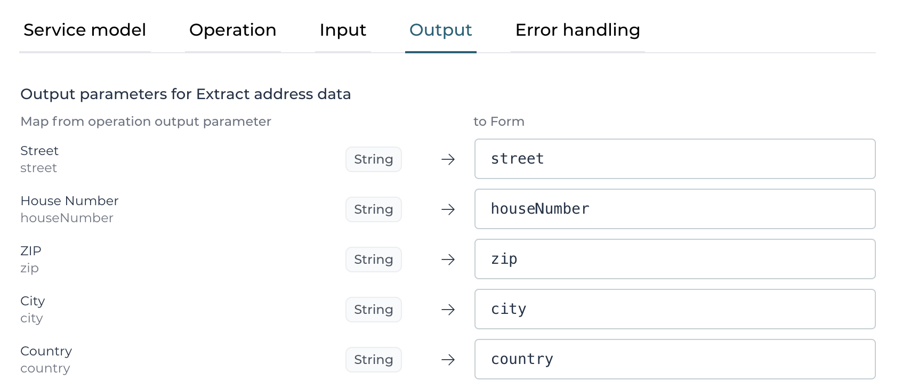902x389 pixels.
Task: Focus the houseNumber form field
Action: [x=674, y=209]
